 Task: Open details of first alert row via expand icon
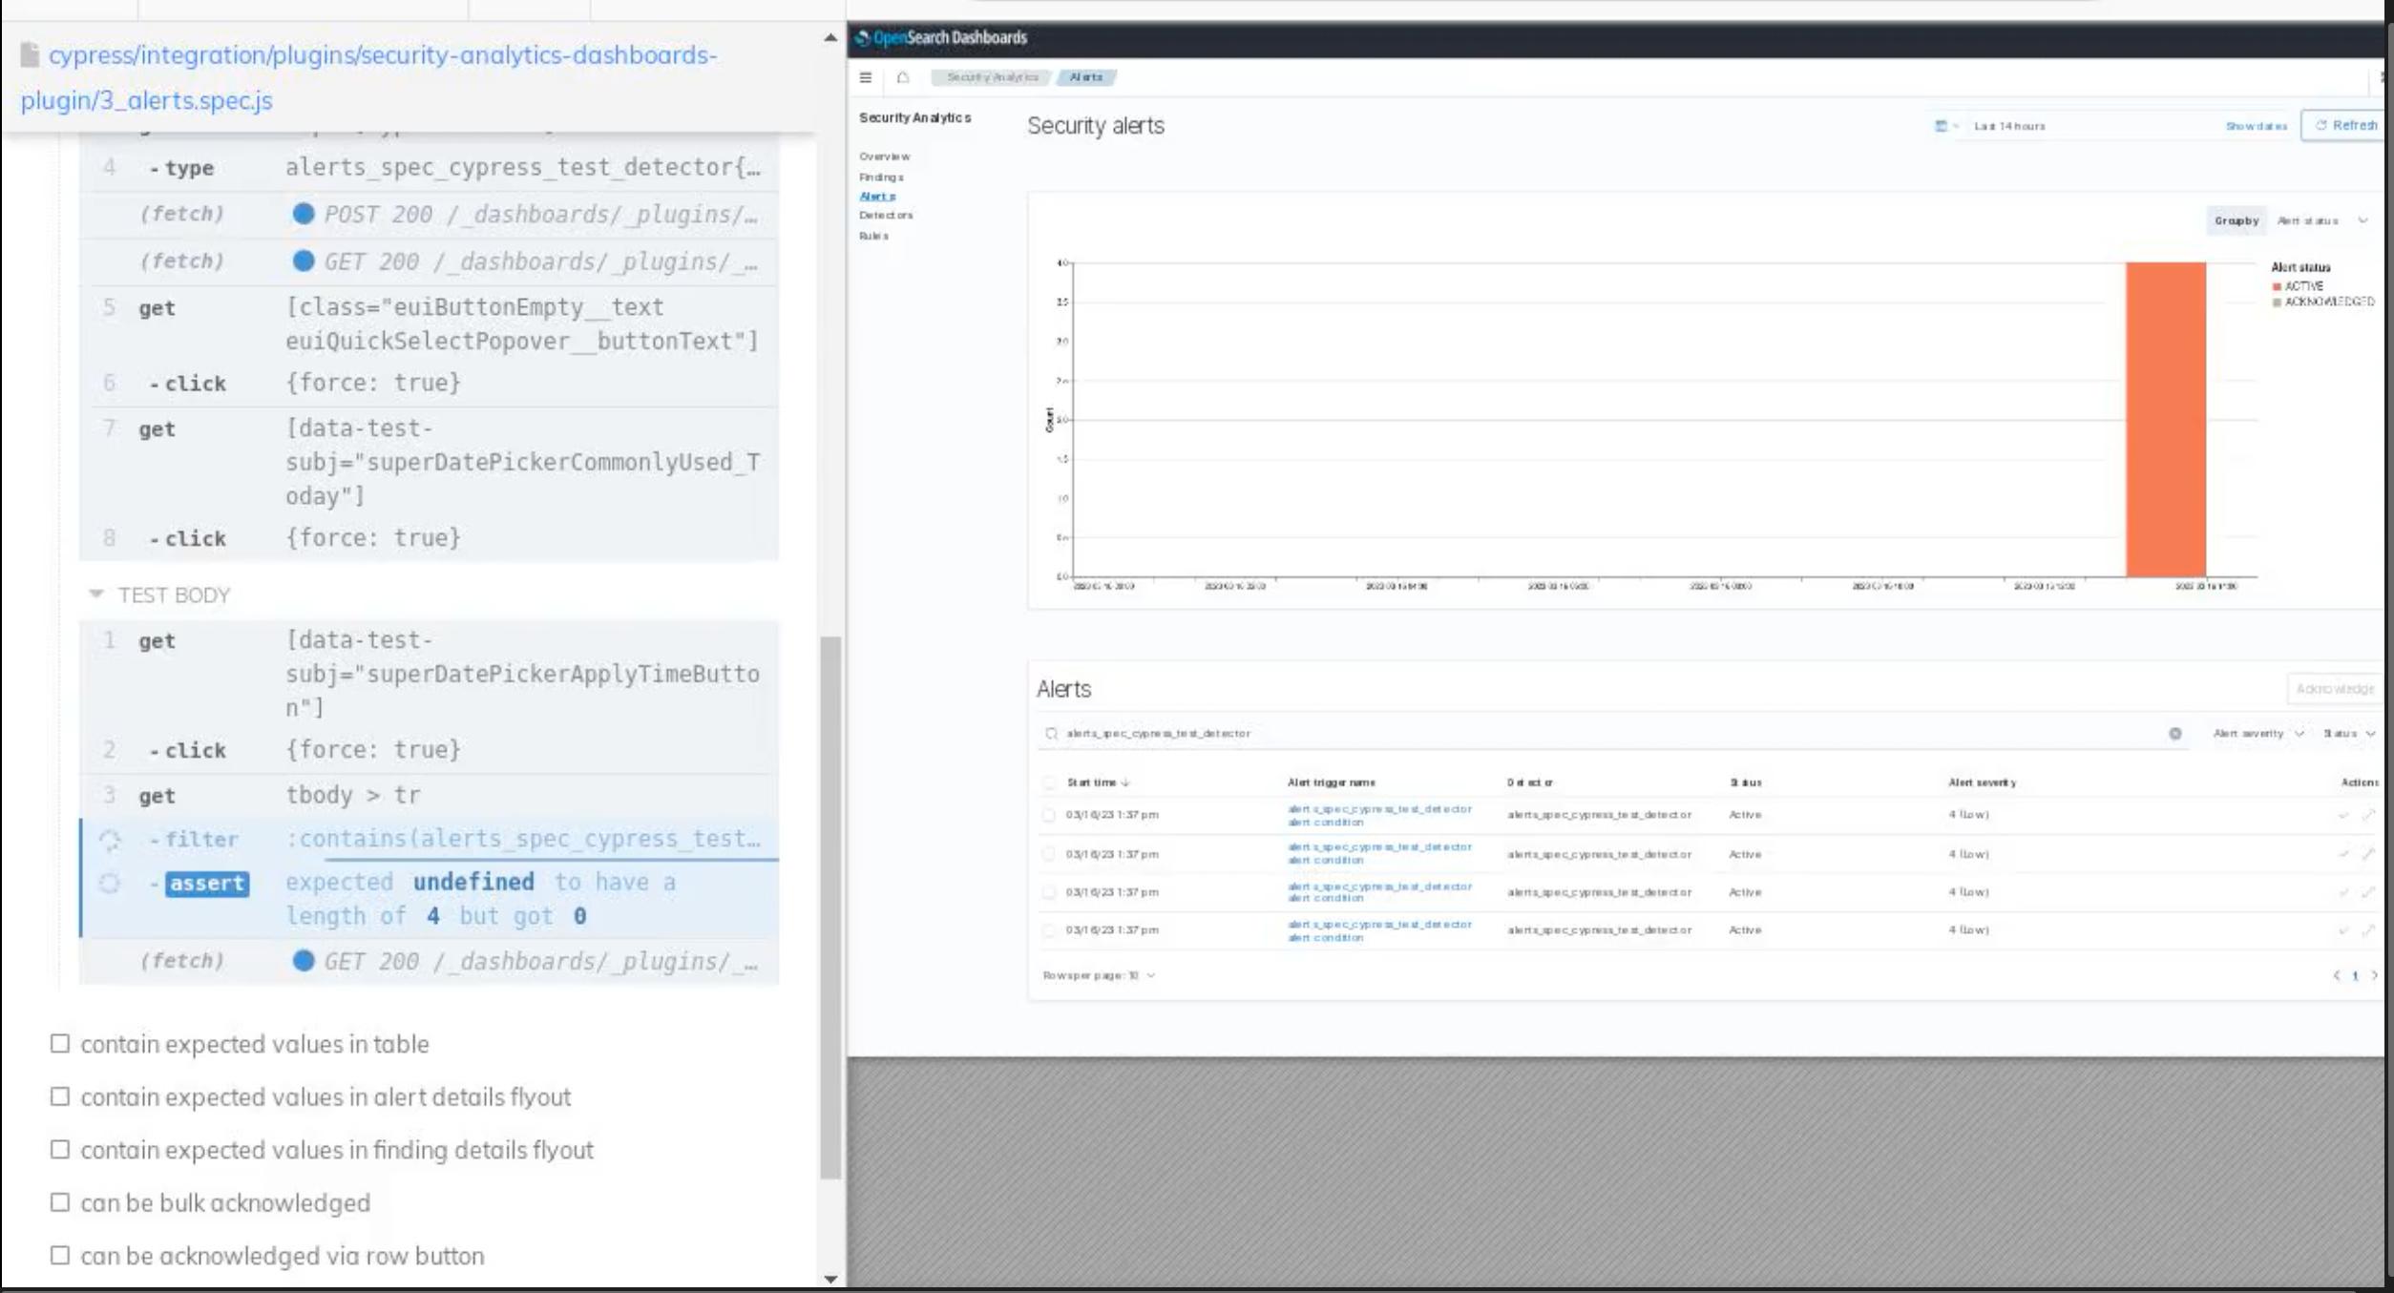coord(2368,815)
